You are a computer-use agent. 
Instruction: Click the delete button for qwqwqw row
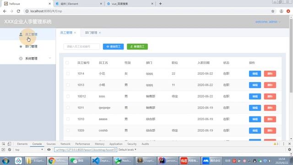pyautogui.click(x=270, y=108)
